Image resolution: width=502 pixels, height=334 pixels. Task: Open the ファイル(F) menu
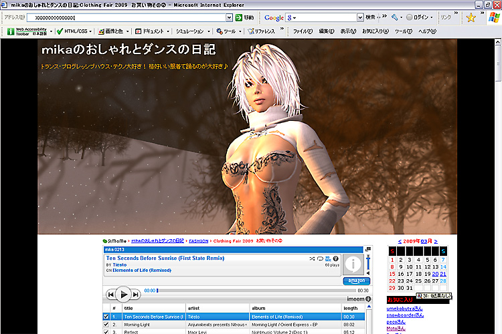pyautogui.click(x=303, y=31)
